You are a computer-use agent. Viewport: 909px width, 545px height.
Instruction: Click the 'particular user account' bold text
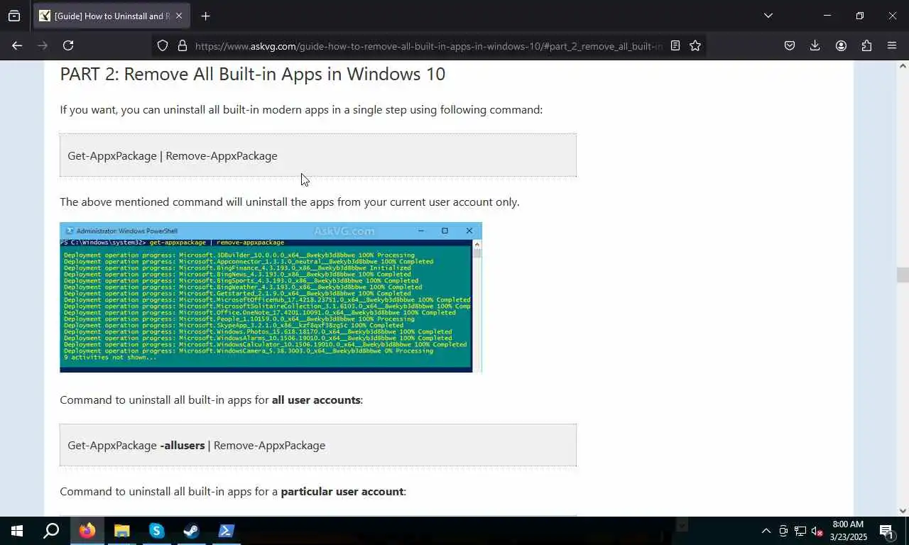tap(342, 491)
